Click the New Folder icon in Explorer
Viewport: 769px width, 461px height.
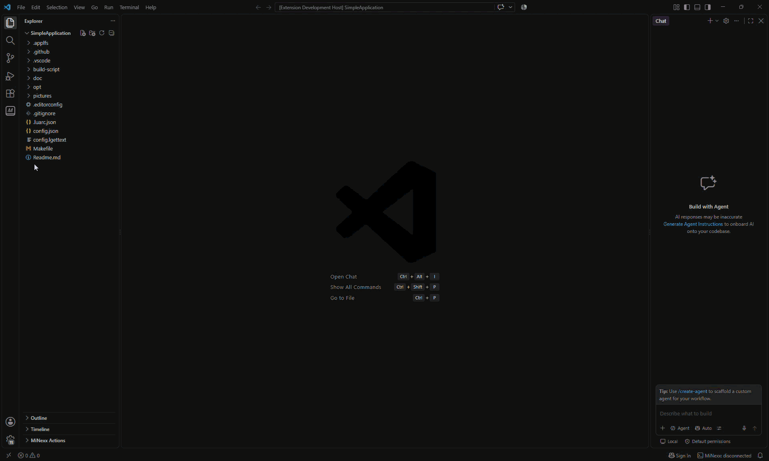[x=92, y=33]
